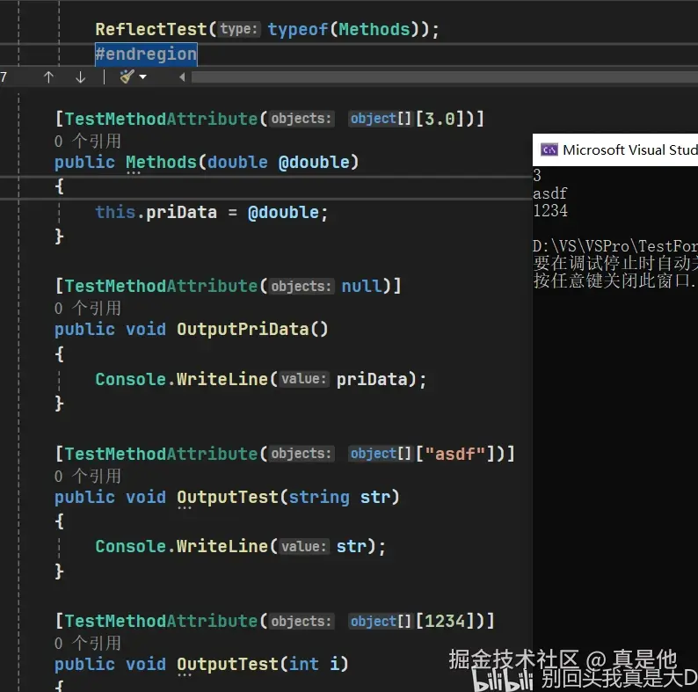This screenshot has height=692, width=698.
Task: Click the asdf output line in console
Action: pyautogui.click(x=549, y=193)
